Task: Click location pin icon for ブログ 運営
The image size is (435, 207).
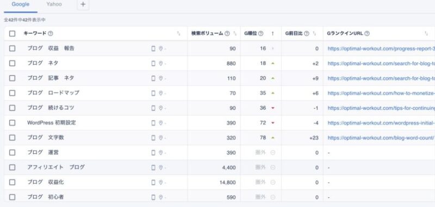Action: (x=160, y=153)
